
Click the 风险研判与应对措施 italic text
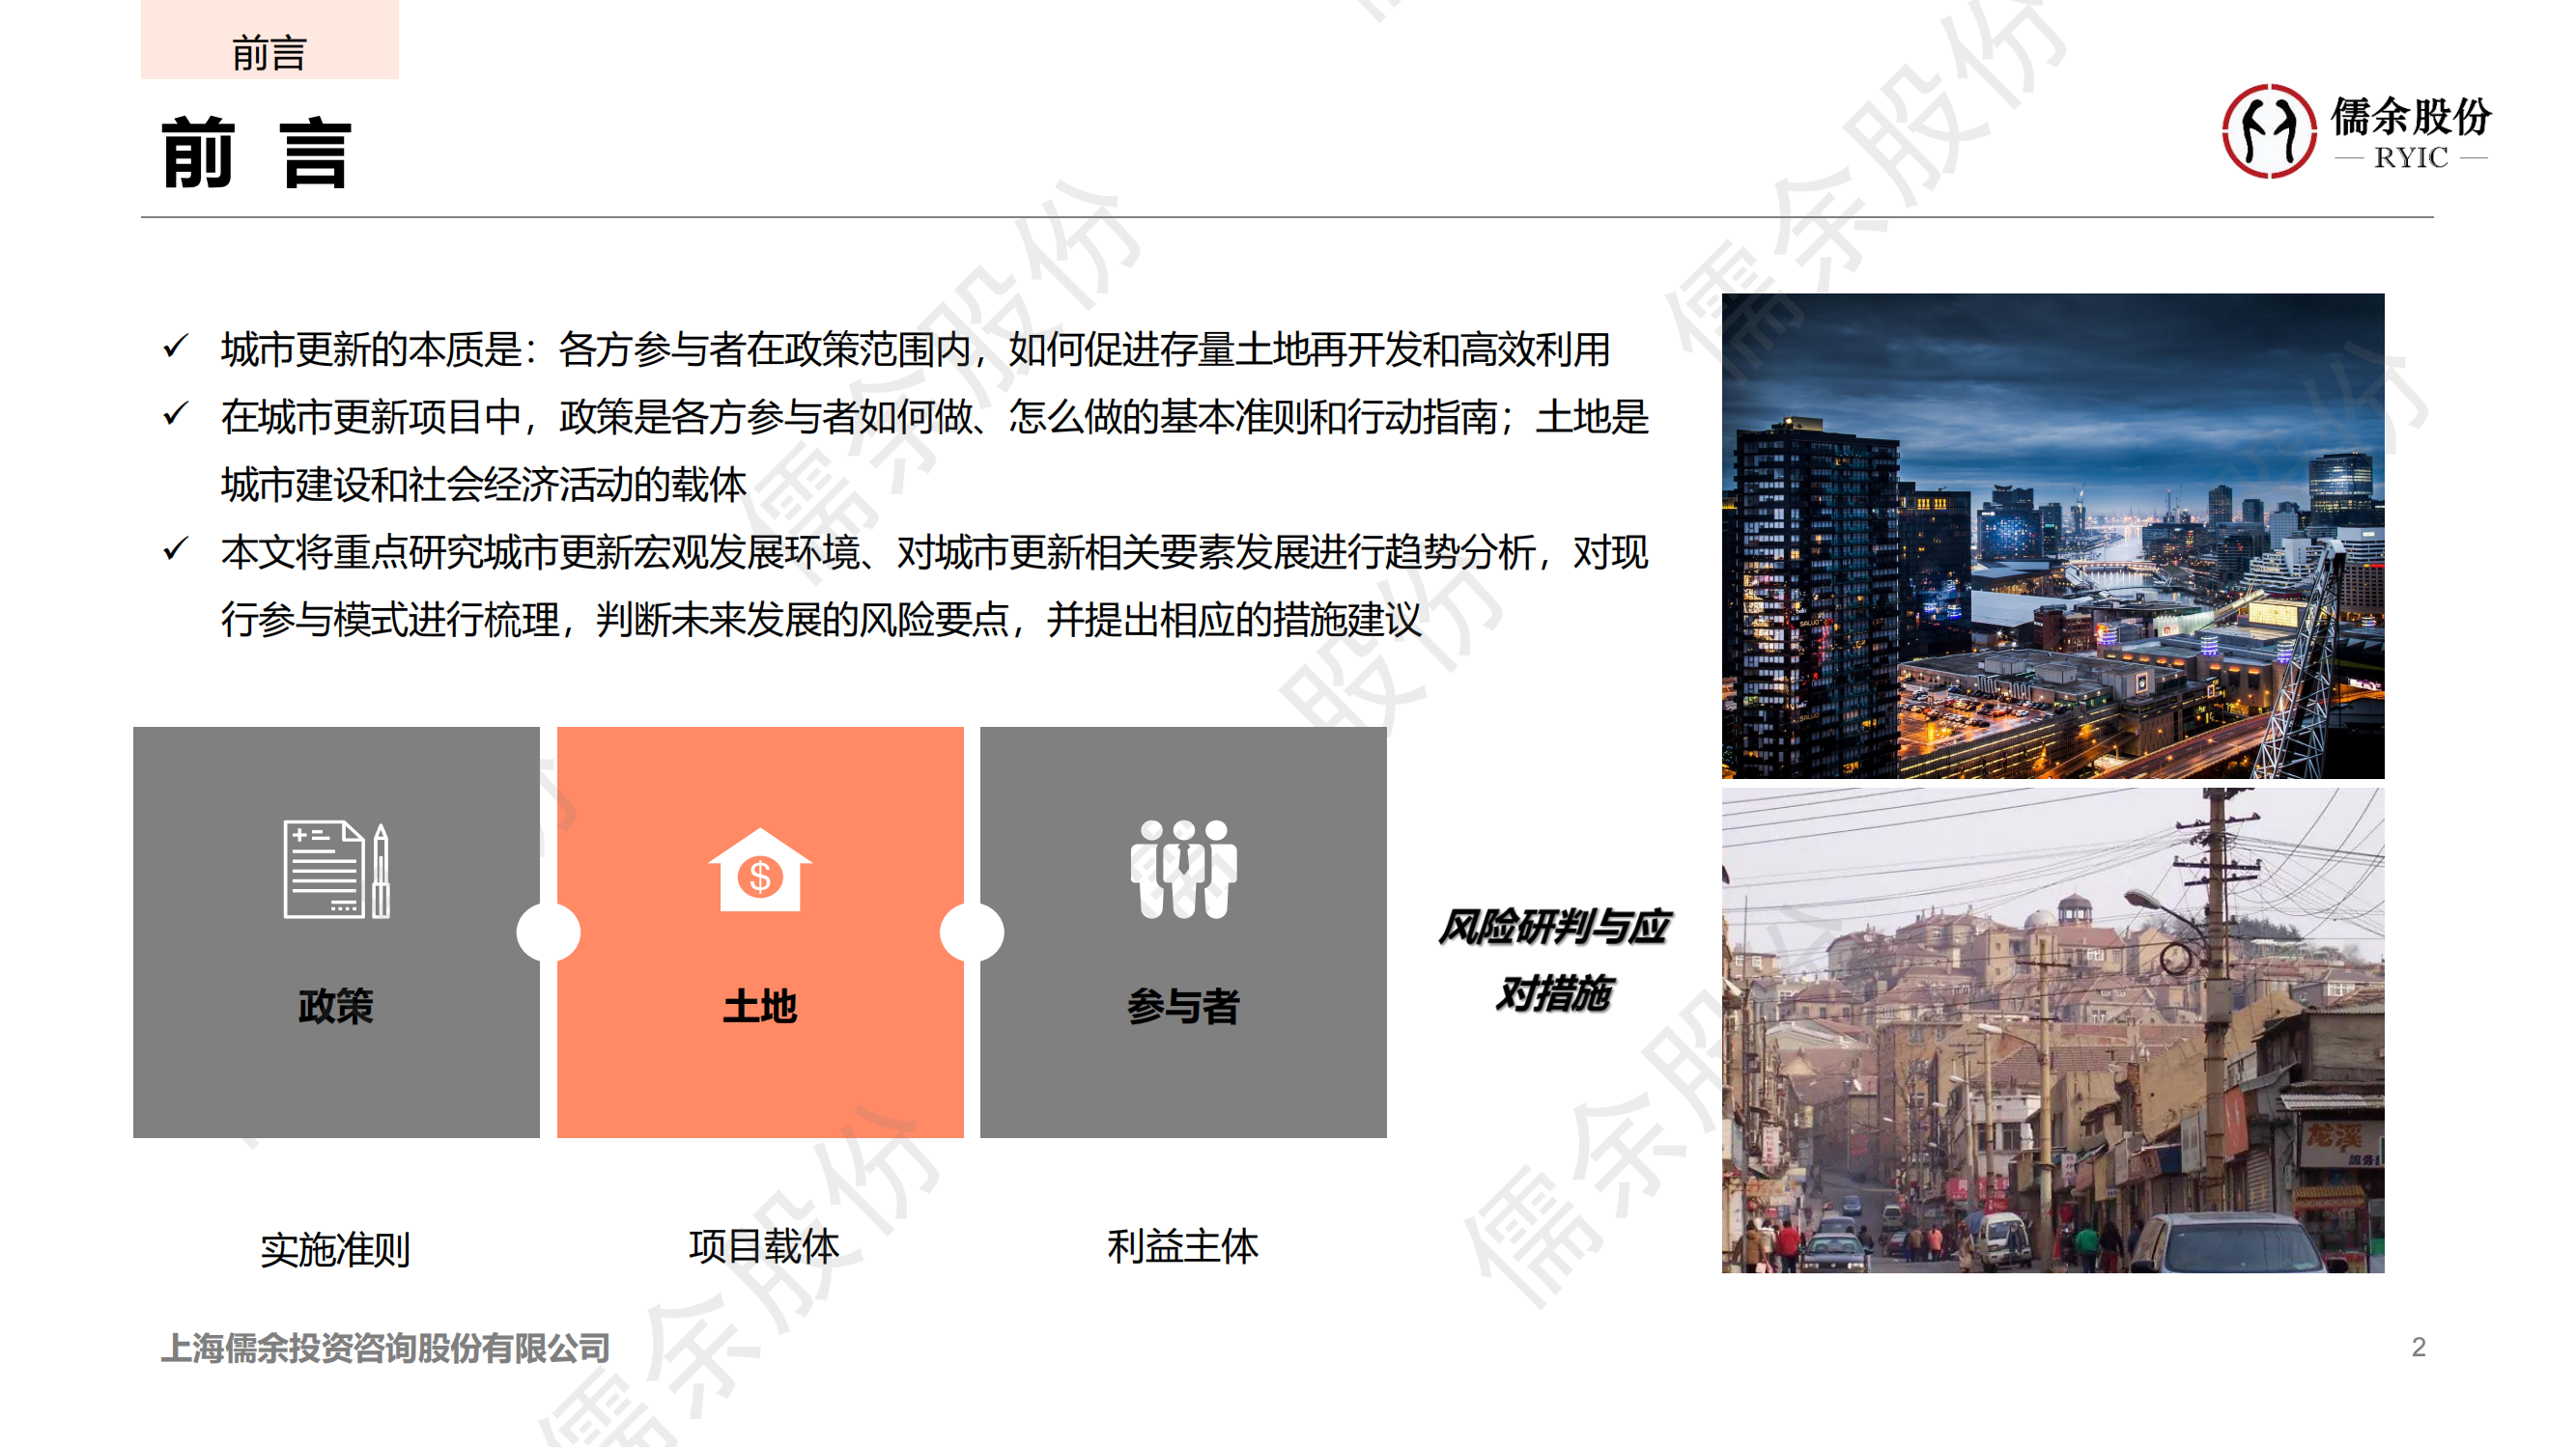[1553, 960]
